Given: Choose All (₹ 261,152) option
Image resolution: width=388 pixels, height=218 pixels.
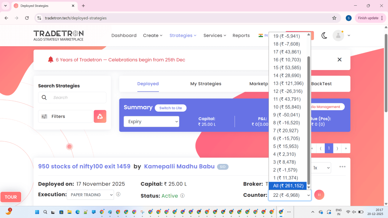Looking at the screenshot, I should click(288, 185).
